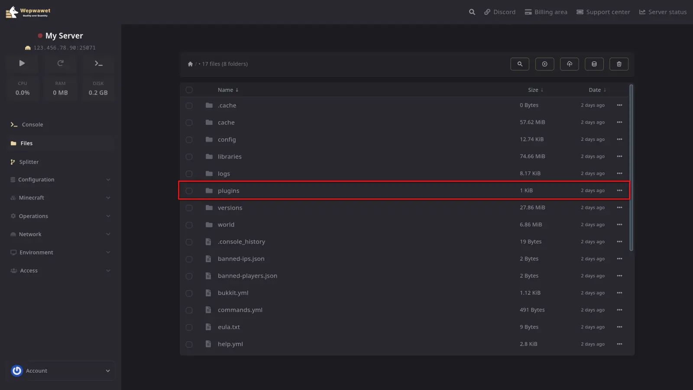This screenshot has height=390, width=693.
Task: Click the file list vertical scrollbar
Action: pos(631,167)
